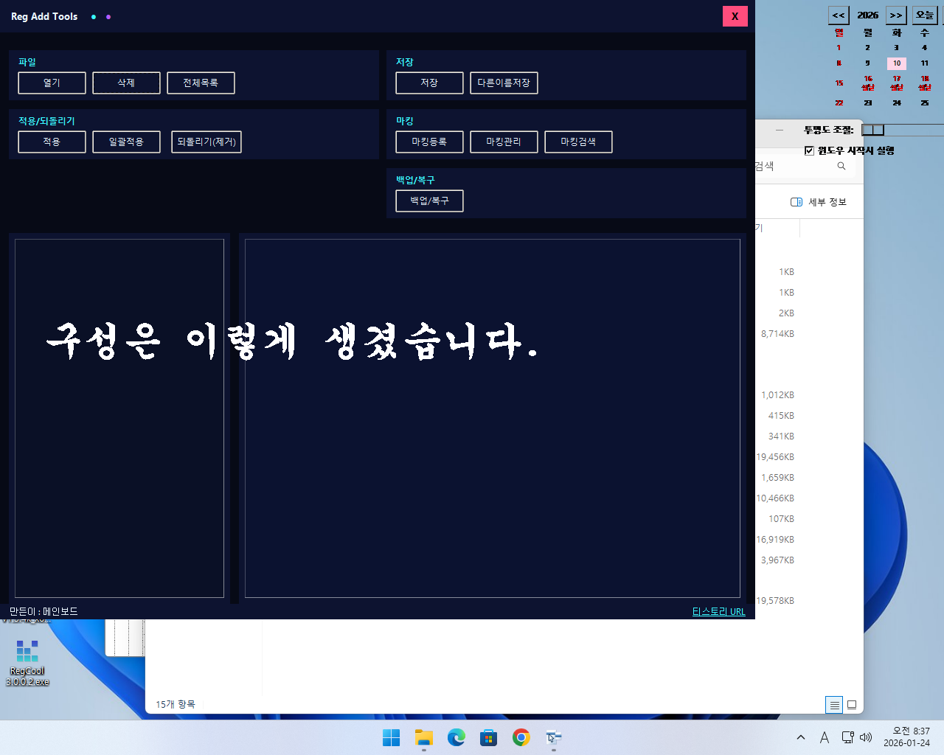Open RegCool 3.0.0.2.exe desktop icon
The width and height of the screenshot is (944, 755).
[27, 662]
